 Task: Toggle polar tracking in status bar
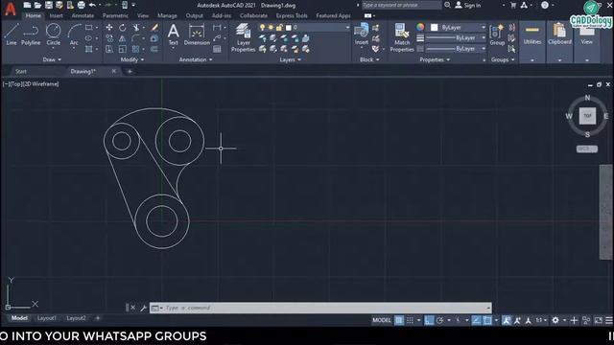point(439,320)
